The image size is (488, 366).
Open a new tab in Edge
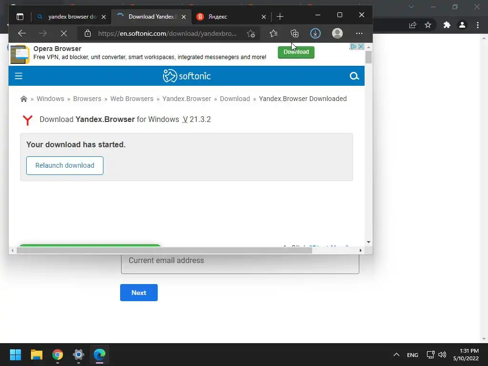click(x=280, y=17)
